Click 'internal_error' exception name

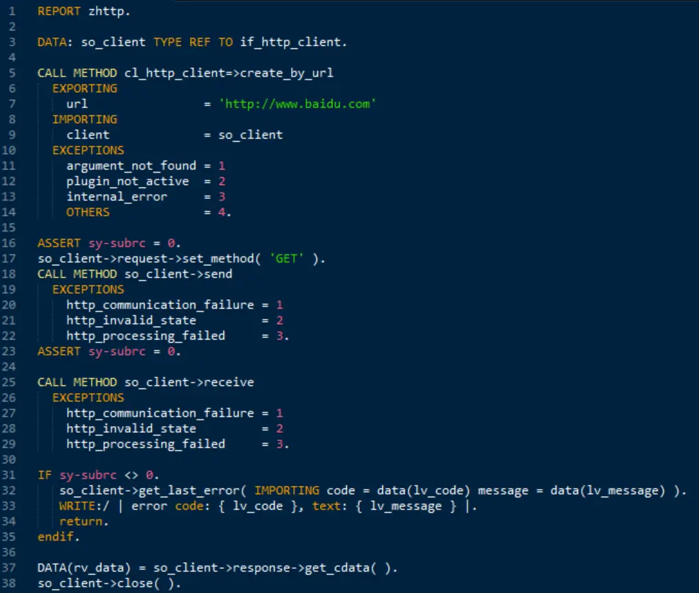pos(117,197)
